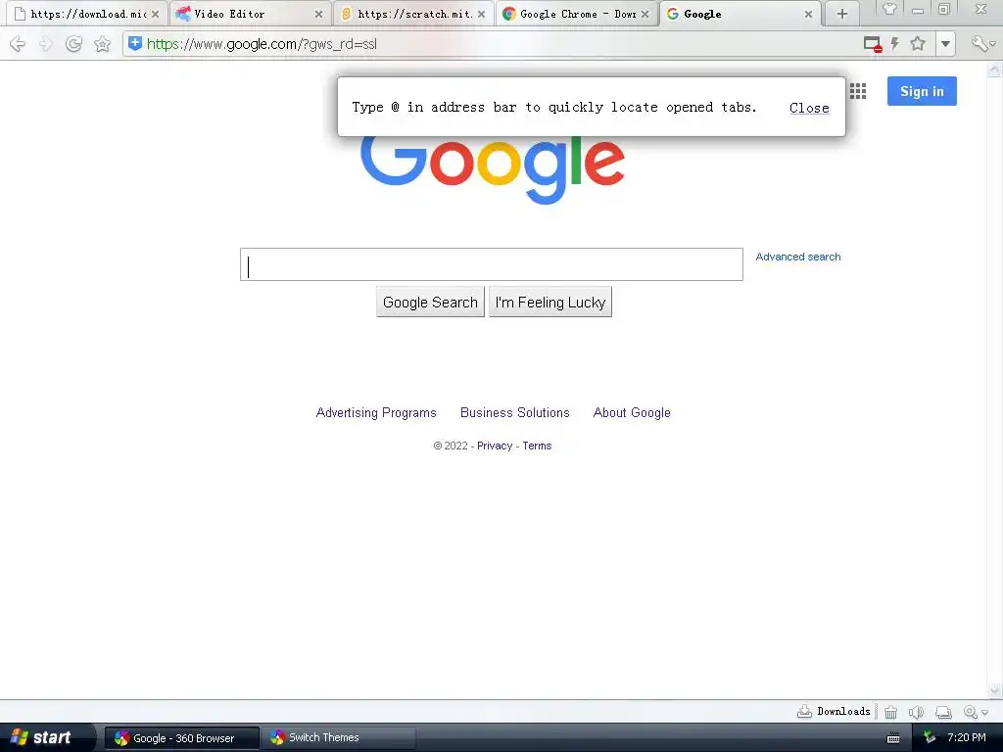Viewport: 1003px width, 752px height.
Task: Click the lightning bolt speed mode icon
Action: 895,43
